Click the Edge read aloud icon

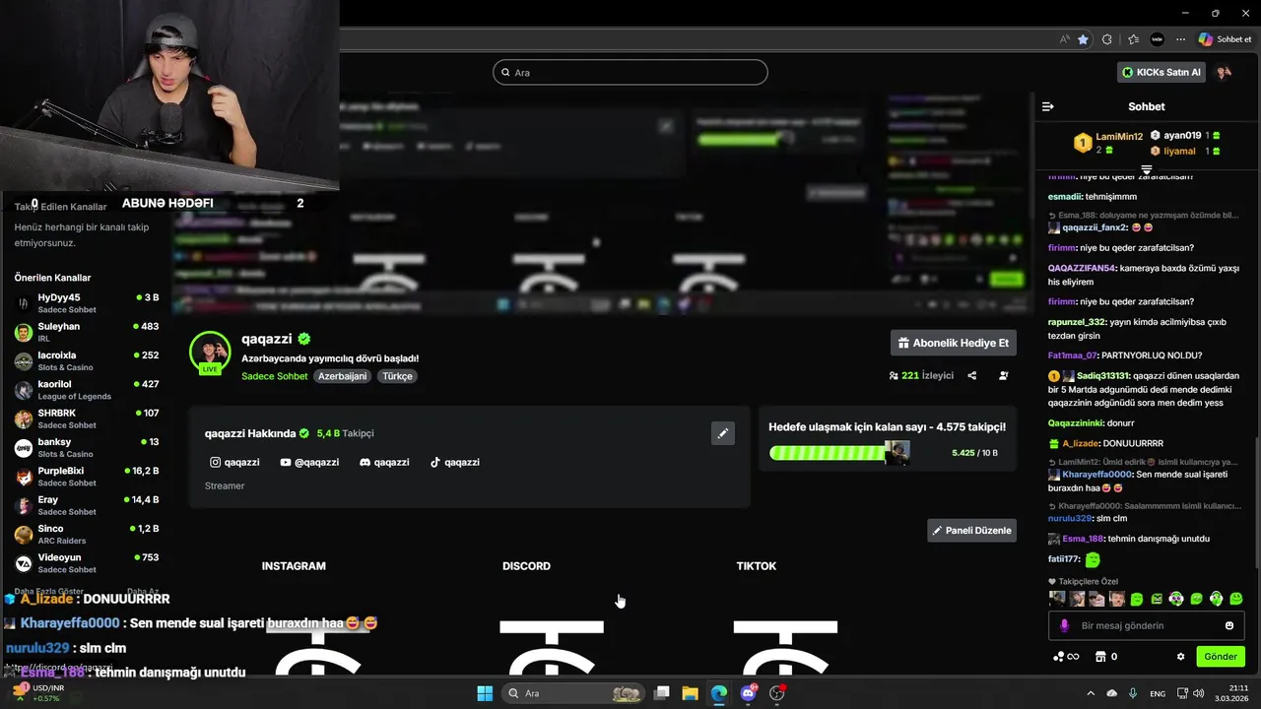(x=1064, y=39)
